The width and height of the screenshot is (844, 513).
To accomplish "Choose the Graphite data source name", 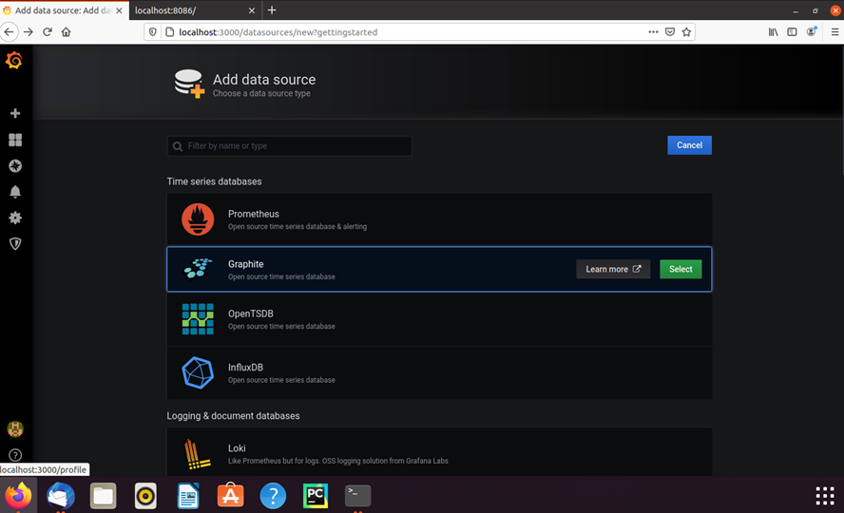I will (245, 264).
